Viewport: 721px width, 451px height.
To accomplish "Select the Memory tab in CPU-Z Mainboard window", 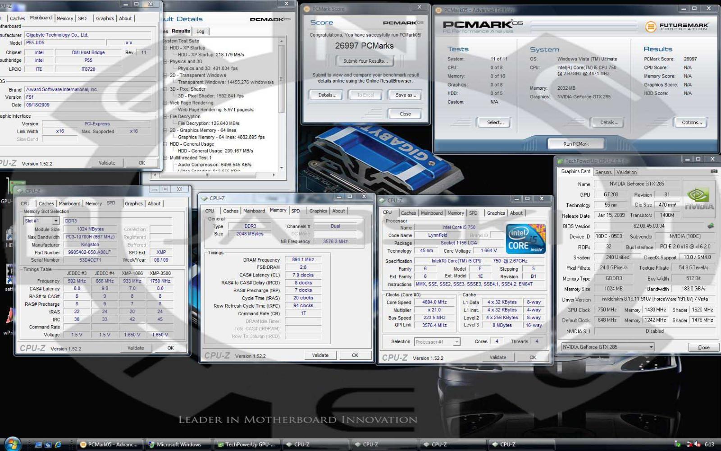I will [65, 18].
